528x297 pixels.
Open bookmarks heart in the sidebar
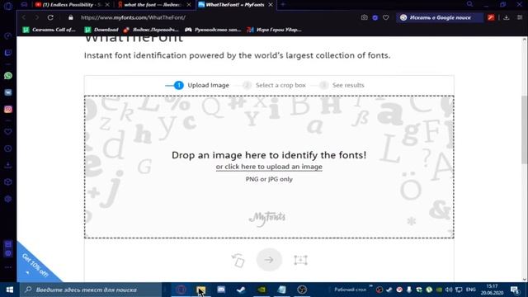pyautogui.click(x=8, y=132)
